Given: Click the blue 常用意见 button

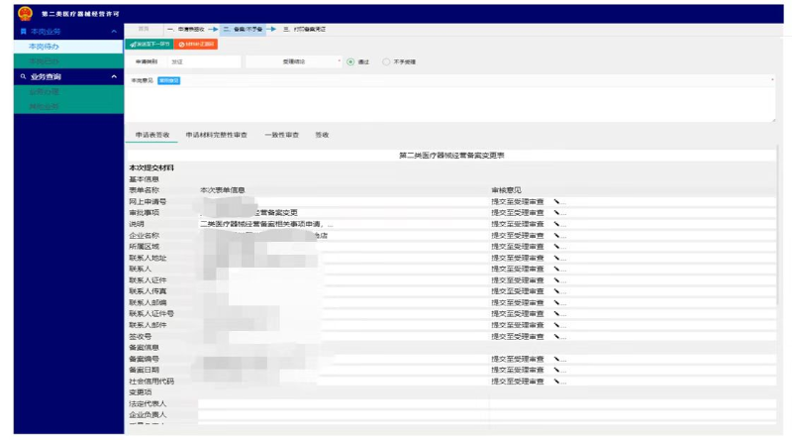Looking at the screenshot, I should pyautogui.click(x=168, y=80).
